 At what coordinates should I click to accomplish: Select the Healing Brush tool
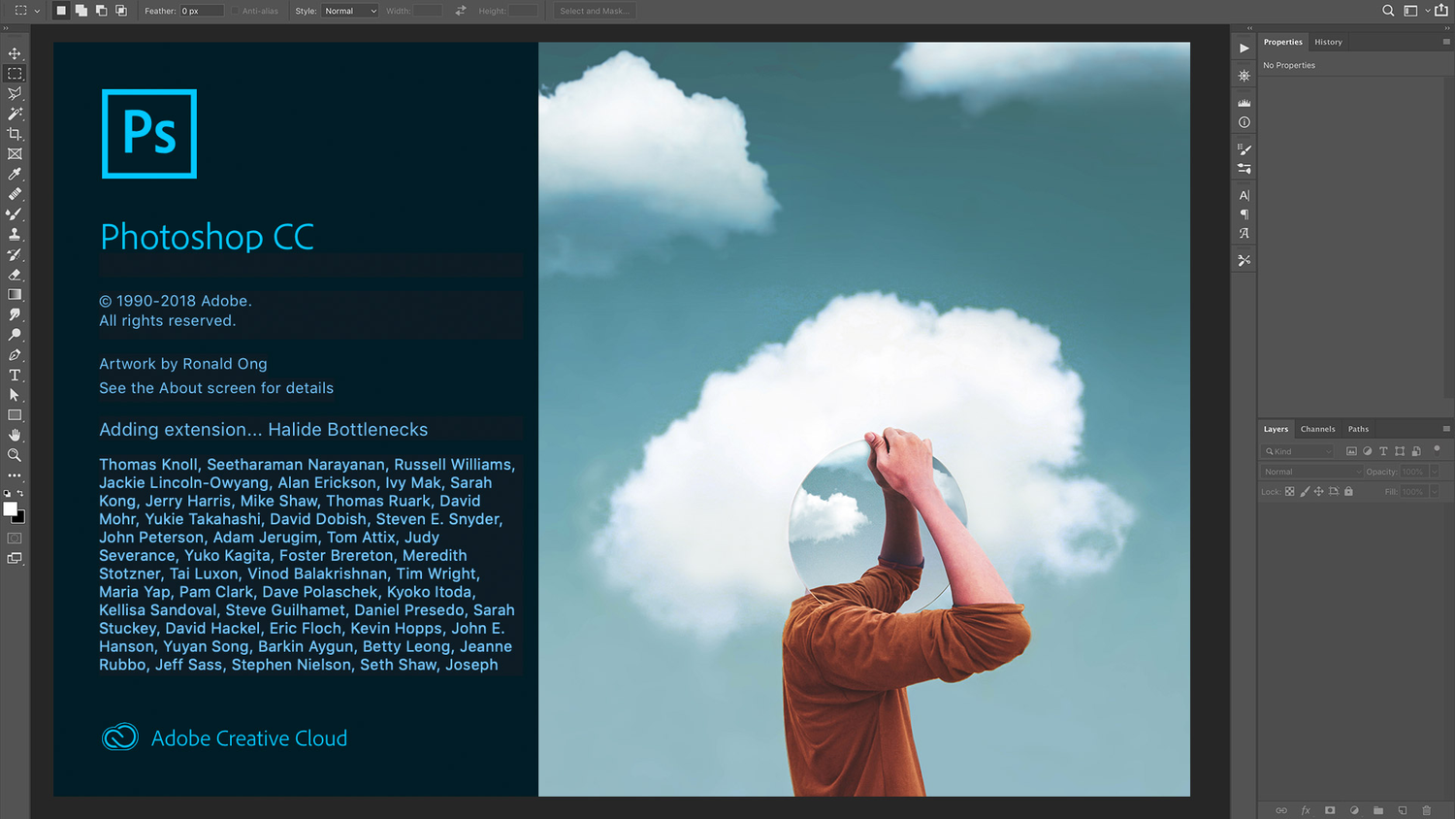pyautogui.click(x=15, y=194)
